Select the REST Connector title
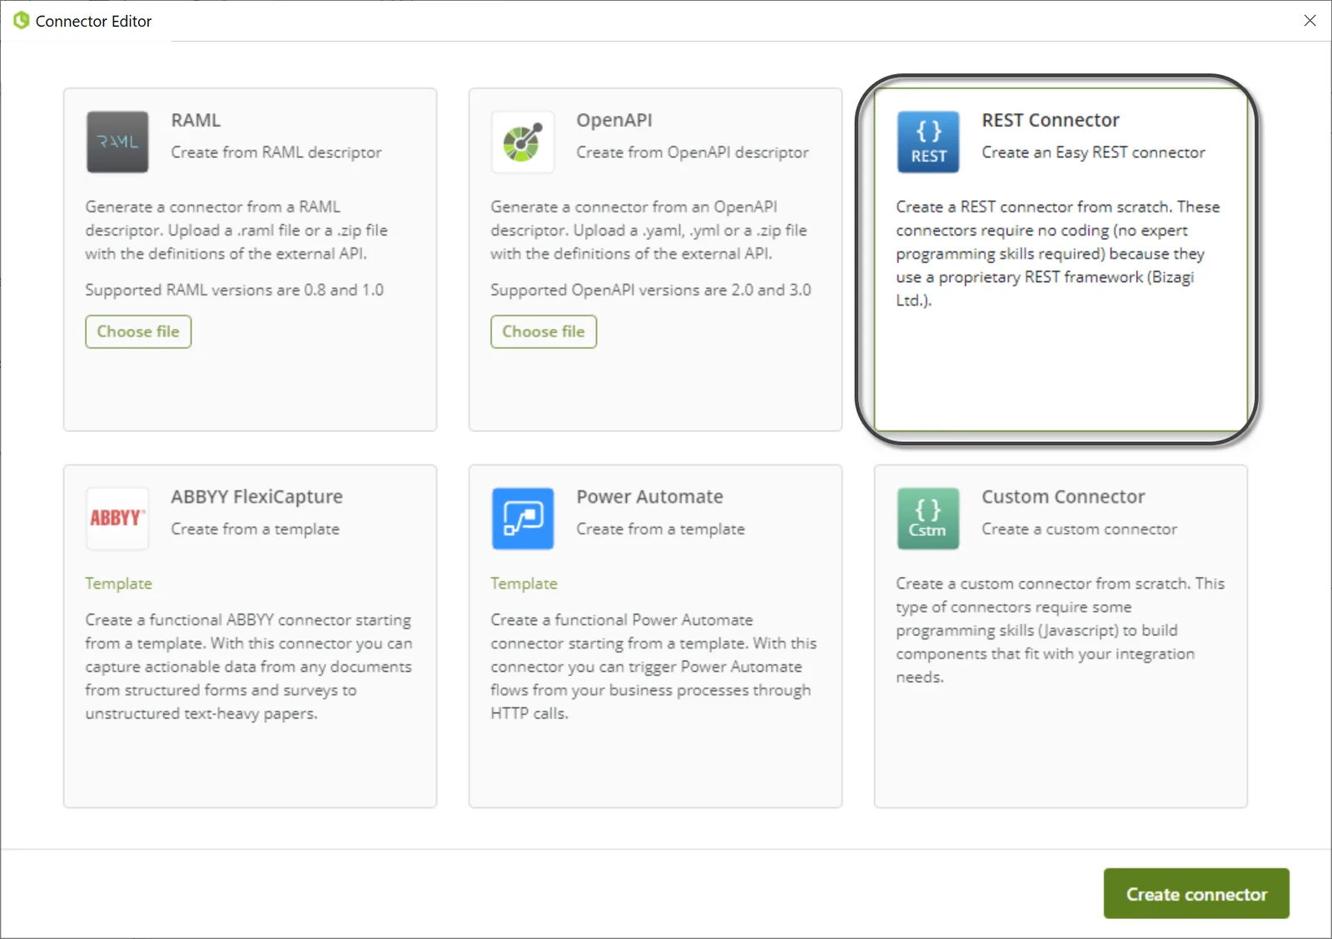Viewport: 1332px width, 939px height. (1051, 121)
